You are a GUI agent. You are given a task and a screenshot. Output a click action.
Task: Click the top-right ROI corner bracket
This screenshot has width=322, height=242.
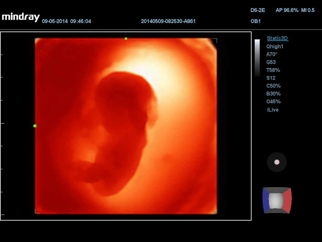point(215,40)
